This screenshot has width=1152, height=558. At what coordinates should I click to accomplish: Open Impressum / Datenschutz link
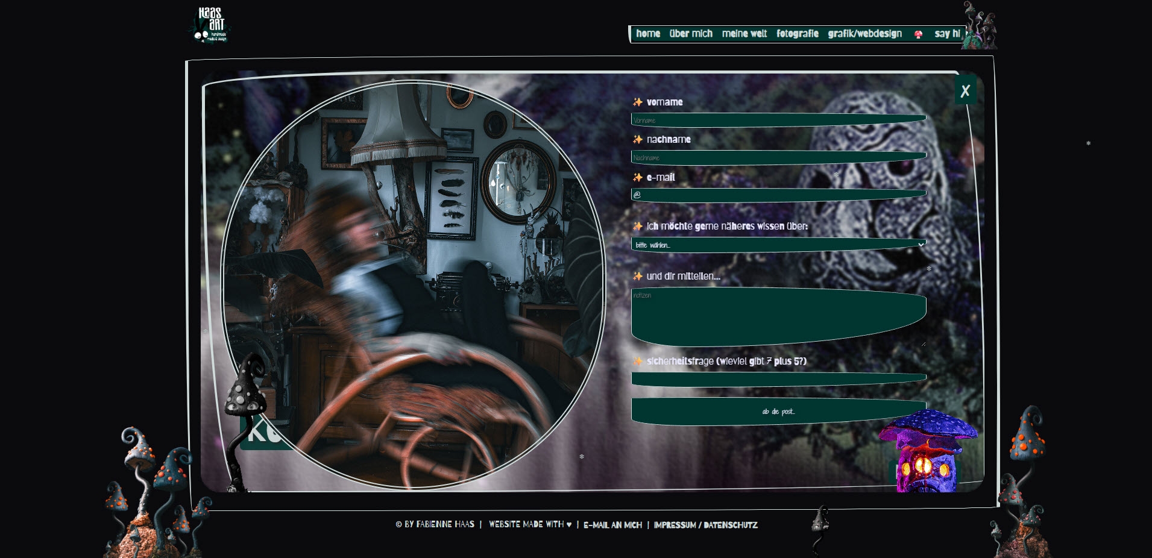pyautogui.click(x=705, y=525)
